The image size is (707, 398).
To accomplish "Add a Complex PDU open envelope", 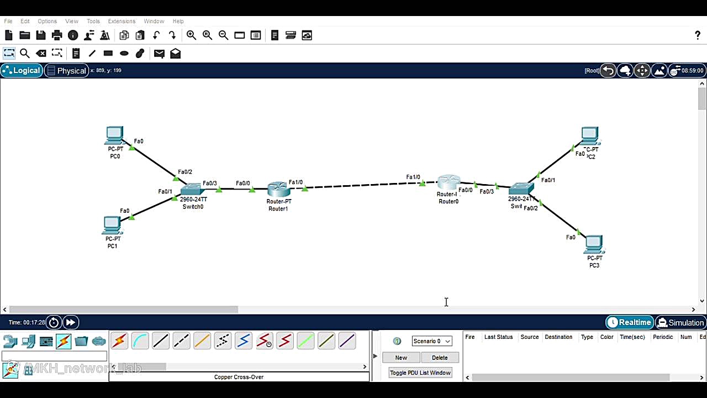I will (175, 54).
